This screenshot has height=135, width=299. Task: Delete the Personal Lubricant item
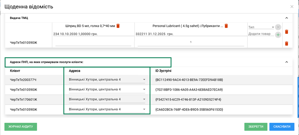pyautogui.click(x=226, y=26)
